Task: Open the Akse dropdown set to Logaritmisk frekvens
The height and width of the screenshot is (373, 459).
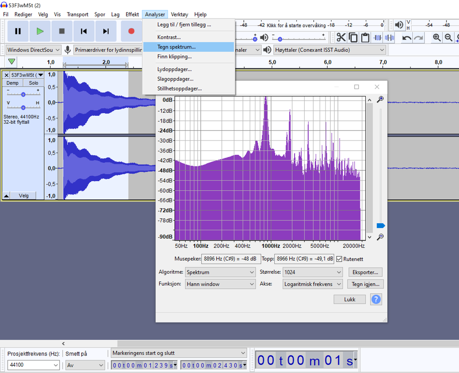Action: pos(312,284)
